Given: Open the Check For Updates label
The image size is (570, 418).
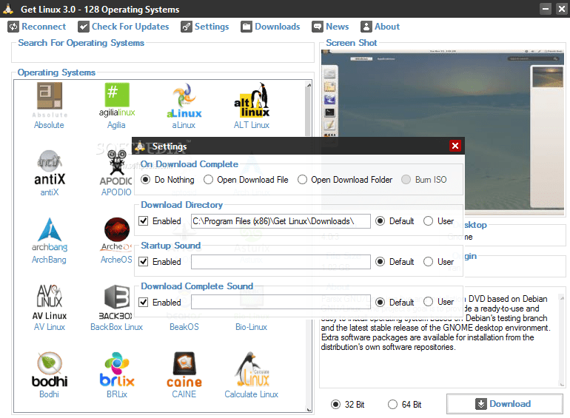Looking at the screenshot, I should click(130, 27).
